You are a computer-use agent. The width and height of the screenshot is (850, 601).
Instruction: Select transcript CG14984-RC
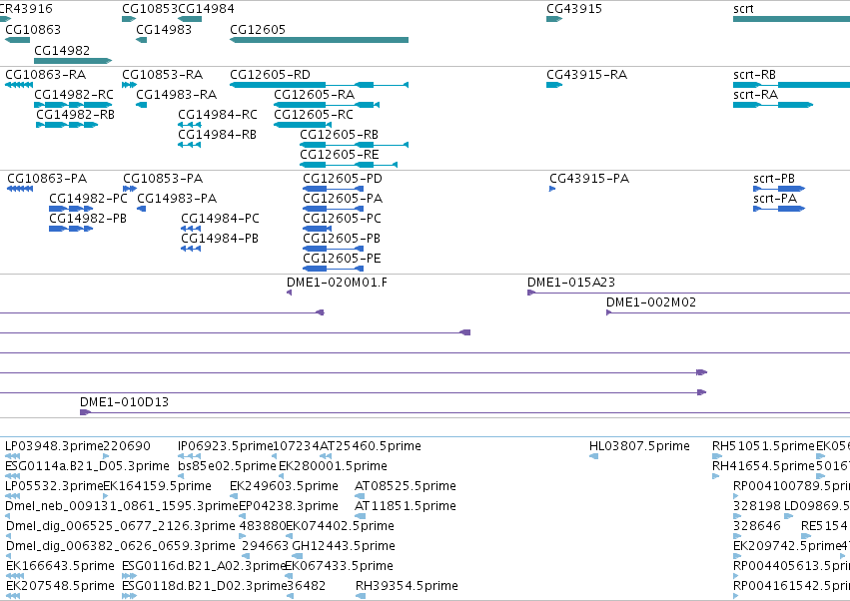190,125
